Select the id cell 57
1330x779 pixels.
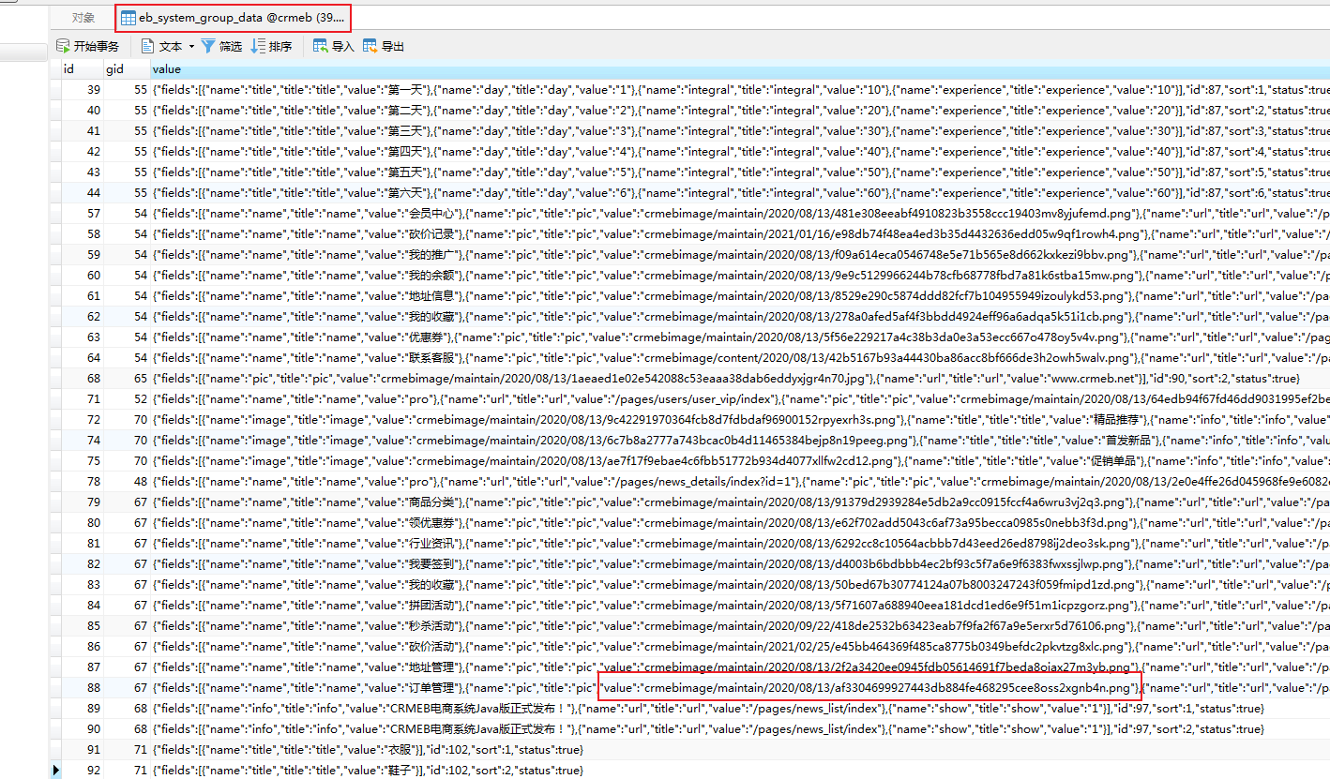tap(83, 214)
